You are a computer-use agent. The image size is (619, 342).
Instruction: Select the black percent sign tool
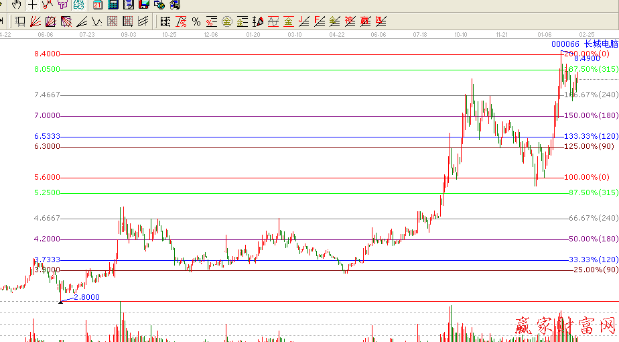tap(196, 21)
